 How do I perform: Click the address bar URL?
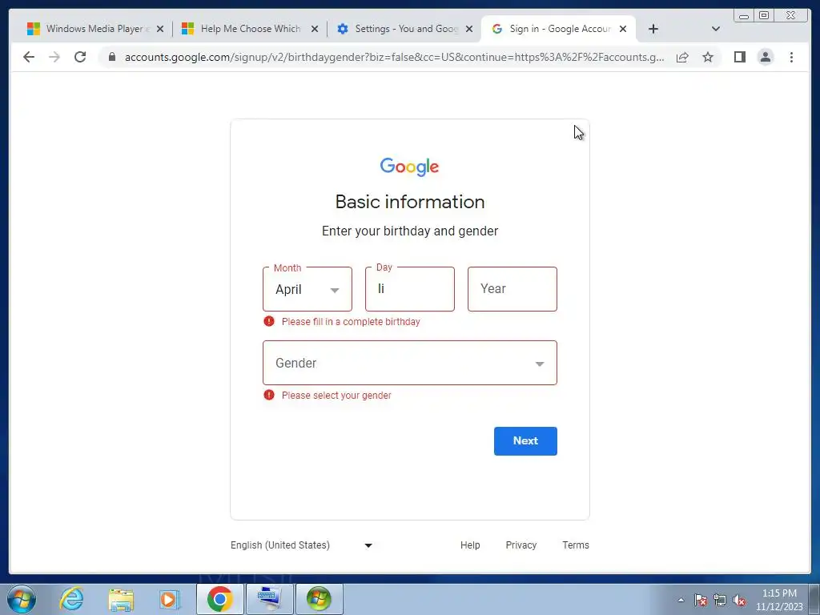[394, 57]
